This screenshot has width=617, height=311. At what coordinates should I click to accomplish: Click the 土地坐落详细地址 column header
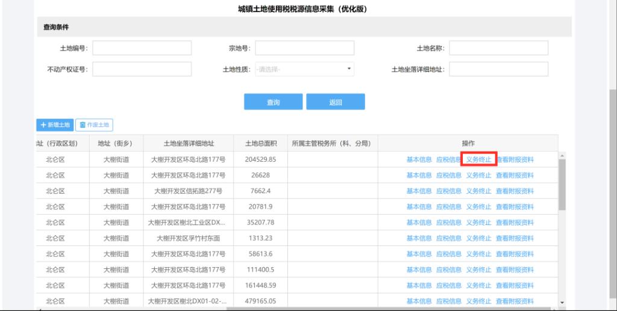189,143
